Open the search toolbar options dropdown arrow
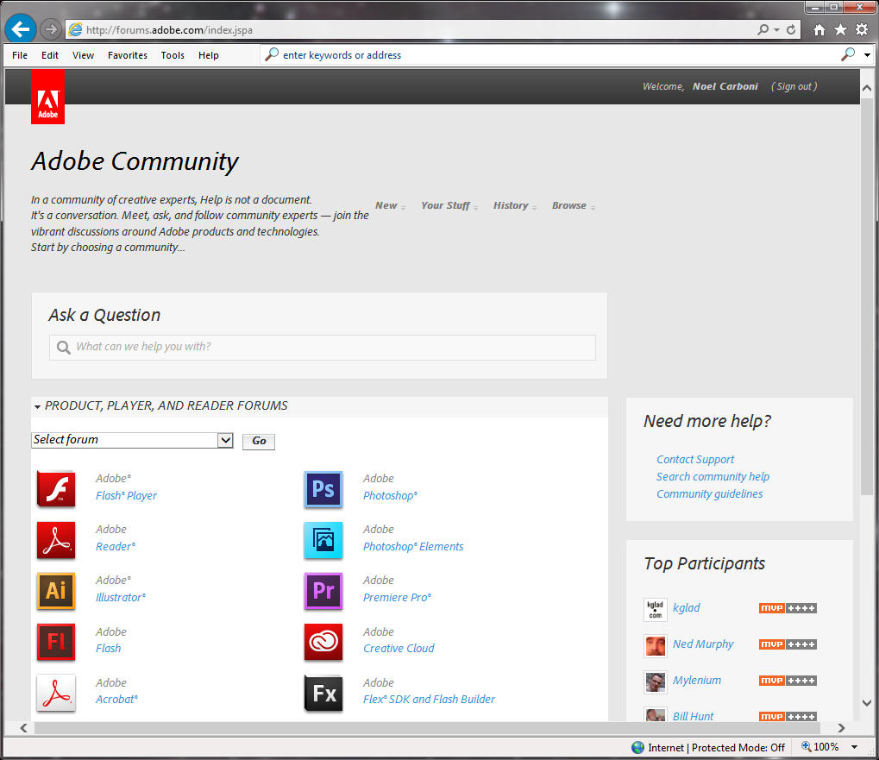This screenshot has height=760, width=879. point(867,55)
